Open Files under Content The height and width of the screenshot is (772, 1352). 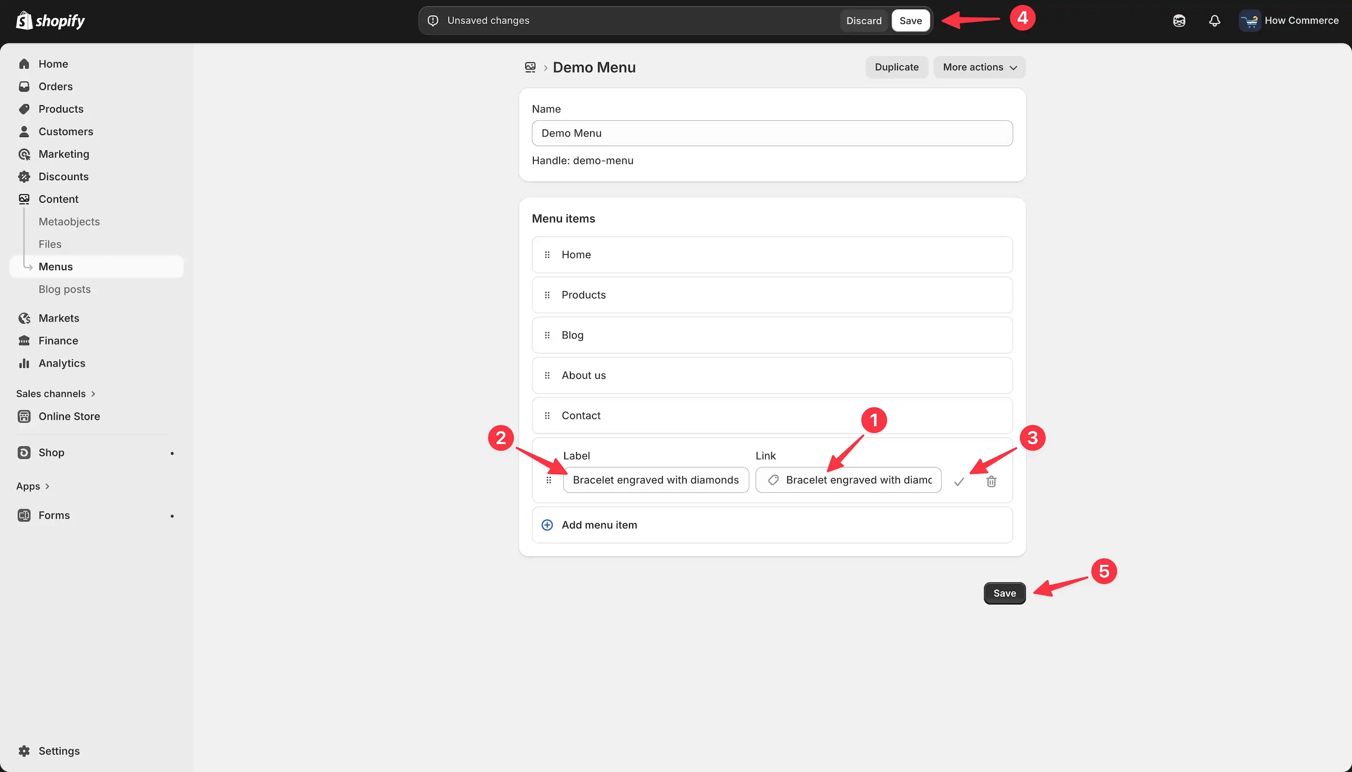pyautogui.click(x=50, y=245)
